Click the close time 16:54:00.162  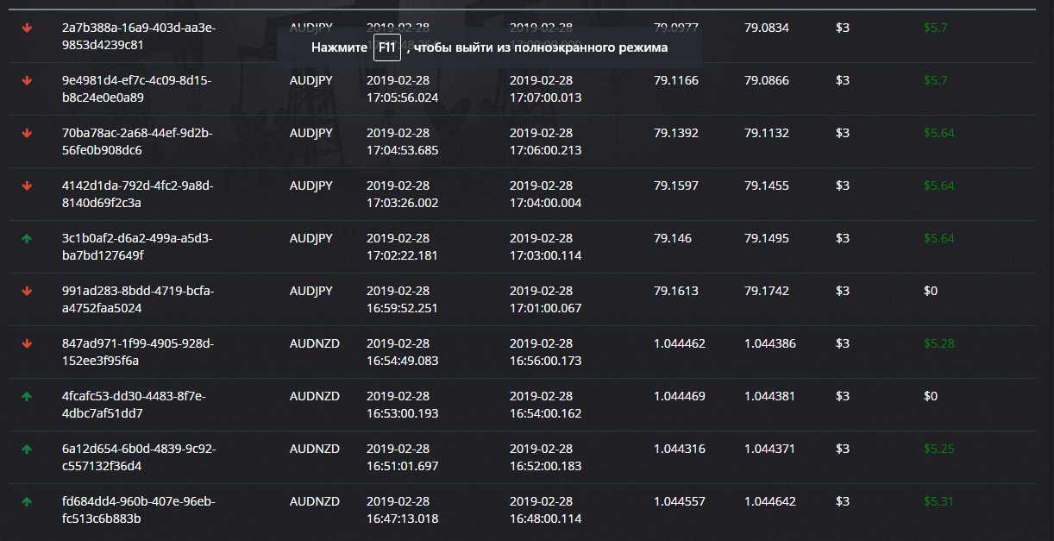[546, 405]
